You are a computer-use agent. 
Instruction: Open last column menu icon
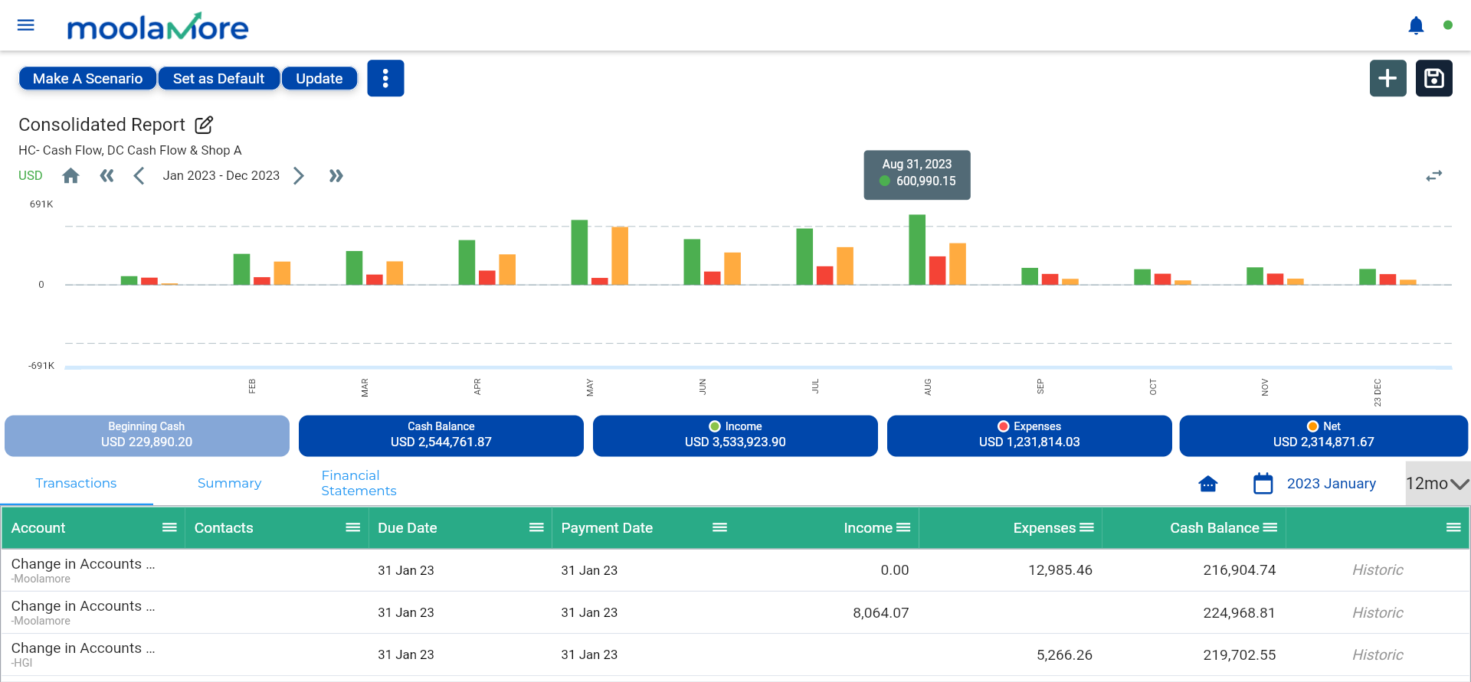point(1453,527)
